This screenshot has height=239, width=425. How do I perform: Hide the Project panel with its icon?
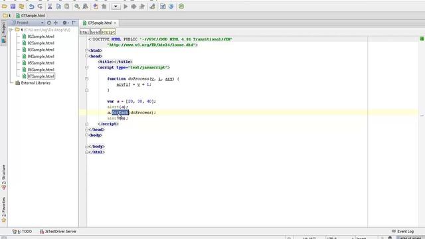tap(74, 23)
